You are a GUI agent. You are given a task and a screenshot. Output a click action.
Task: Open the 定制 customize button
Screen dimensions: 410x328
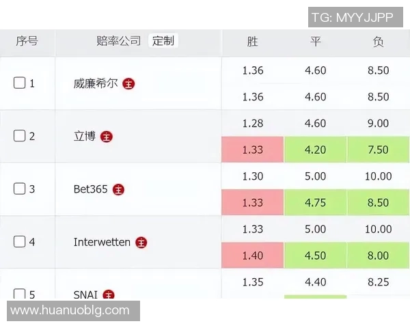pyautogui.click(x=163, y=41)
